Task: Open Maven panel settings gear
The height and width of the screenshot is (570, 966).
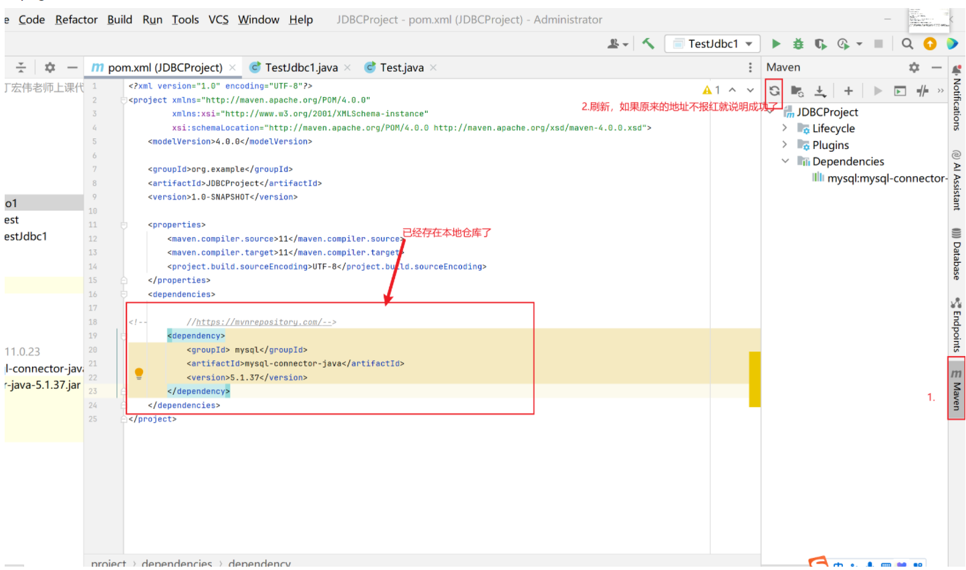Action: tap(914, 67)
